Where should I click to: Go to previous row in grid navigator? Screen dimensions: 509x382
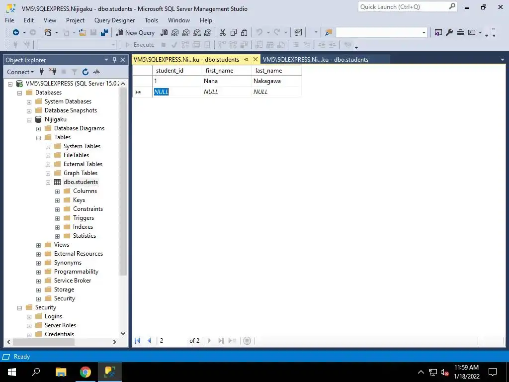[x=149, y=340]
